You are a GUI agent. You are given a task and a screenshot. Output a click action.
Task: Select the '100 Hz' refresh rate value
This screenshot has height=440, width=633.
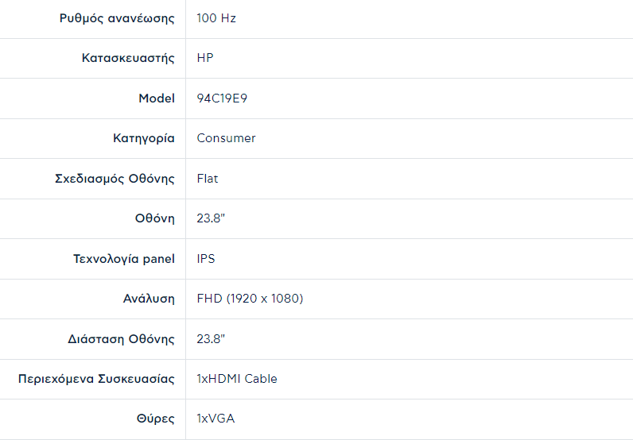pos(216,18)
